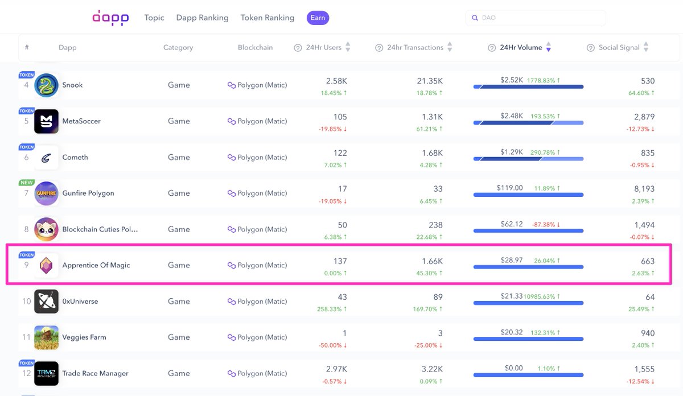This screenshot has height=396, width=683.
Task: Open Apprentice Of Magic dapp link
Action: (x=96, y=265)
